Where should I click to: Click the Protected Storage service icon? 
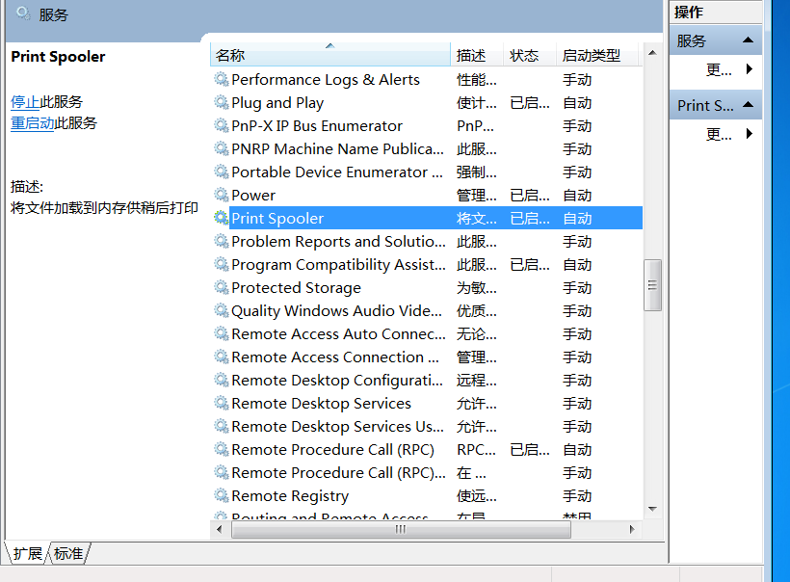[x=222, y=288]
